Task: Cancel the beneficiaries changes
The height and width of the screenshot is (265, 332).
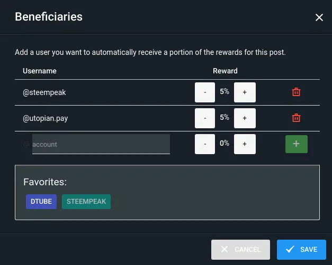Action: 240,250
